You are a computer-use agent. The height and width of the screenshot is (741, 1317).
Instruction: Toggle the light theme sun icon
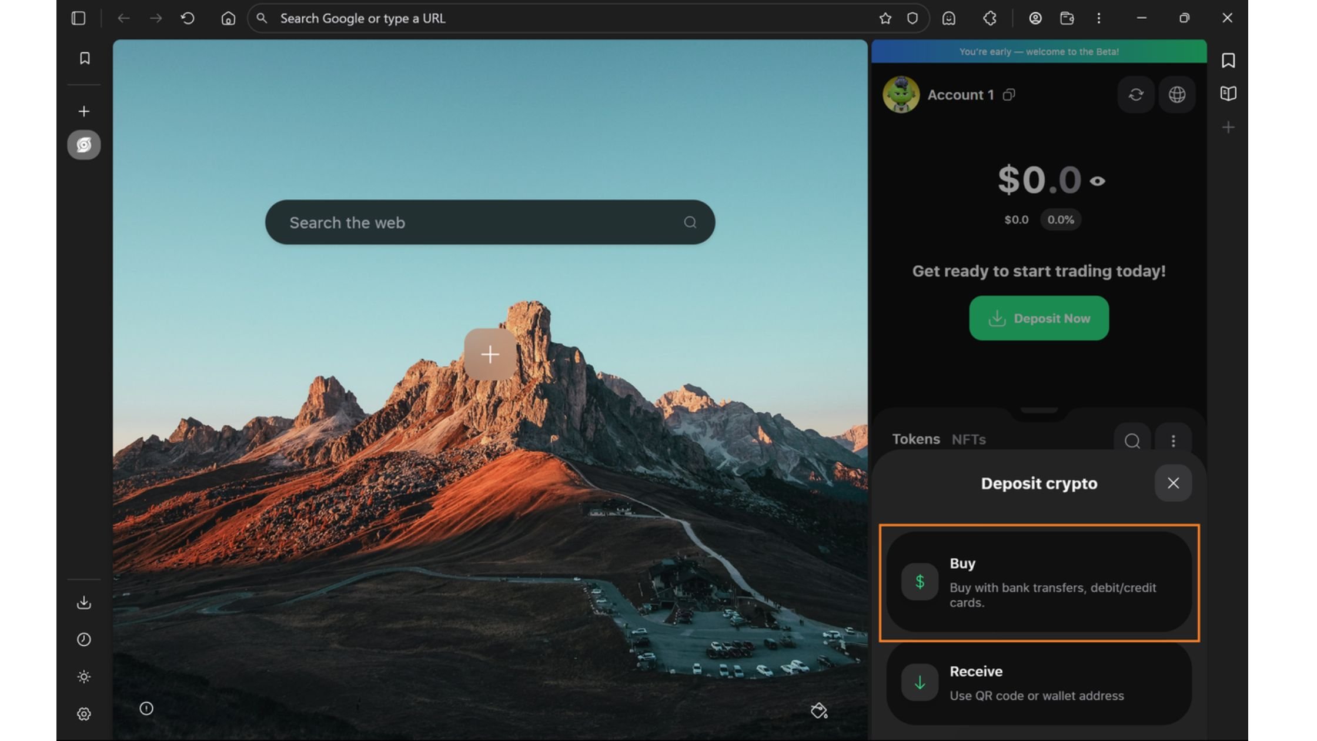(84, 677)
